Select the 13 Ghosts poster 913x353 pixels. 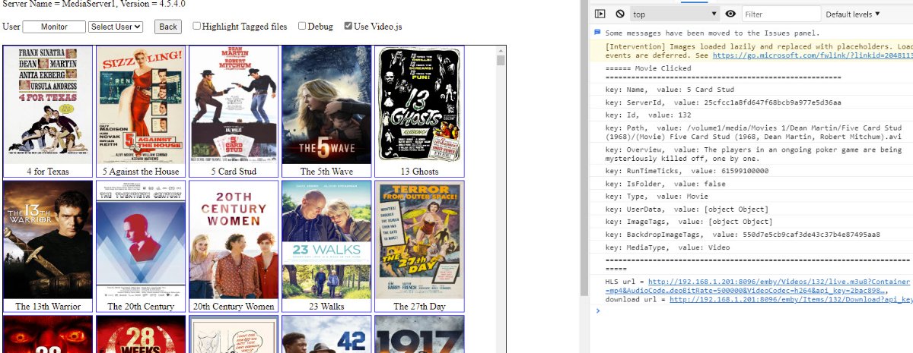419,105
